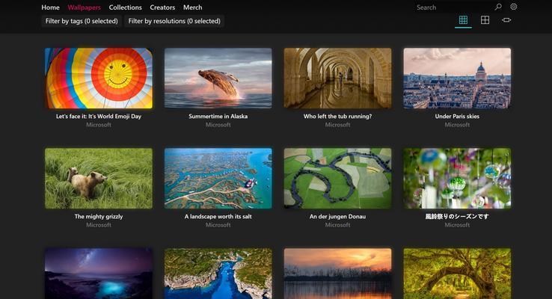
Task: Click Microsoft creator under A landscape worth its salt
Action: pos(218,225)
